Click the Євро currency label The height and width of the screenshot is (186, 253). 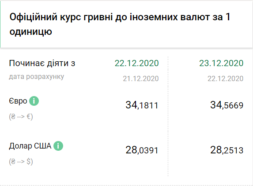coord(18,101)
